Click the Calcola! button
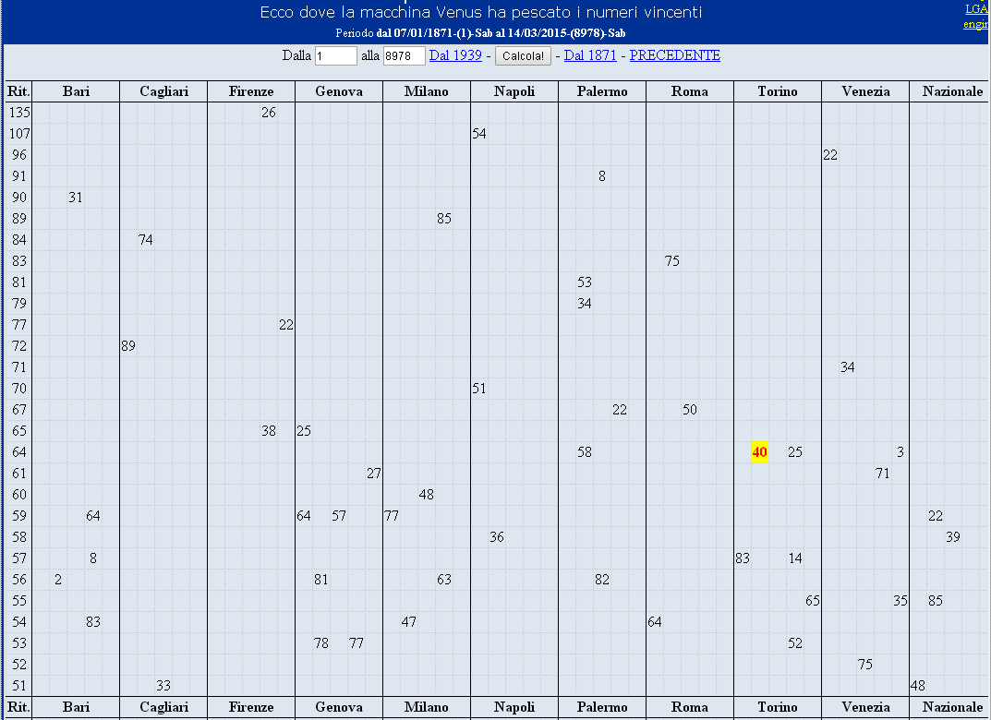Viewport: 991px width, 720px height. coord(523,55)
